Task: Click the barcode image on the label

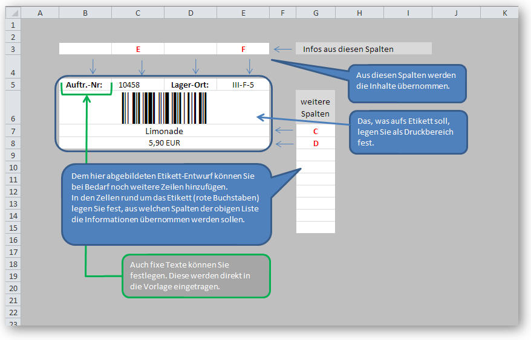Action: coord(165,108)
